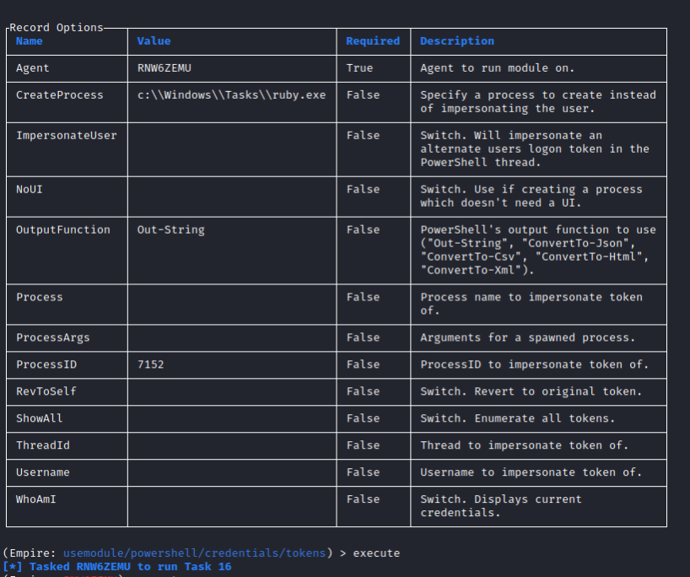Click the ProcessID value 7152

pyautogui.click(x=150, y=364)
